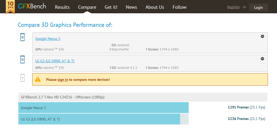Viewport: 277px width, 129px height.
Task: Click Nexus 5 GPU: Adreno 330 text
Action: (x=50, y=49)
